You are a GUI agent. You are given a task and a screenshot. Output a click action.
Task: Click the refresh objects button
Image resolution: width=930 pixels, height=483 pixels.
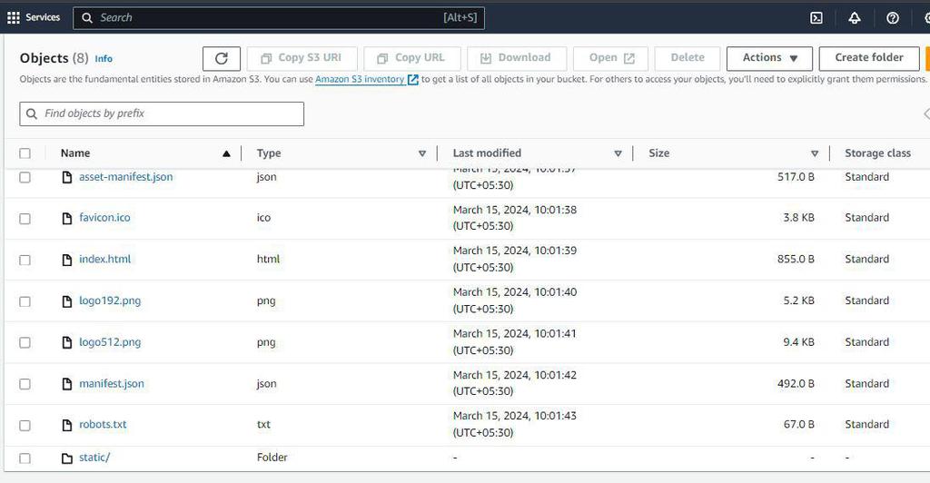[222, 58]
